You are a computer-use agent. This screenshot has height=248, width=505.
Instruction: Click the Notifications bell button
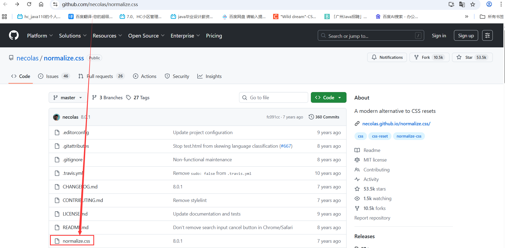(387, 57)
